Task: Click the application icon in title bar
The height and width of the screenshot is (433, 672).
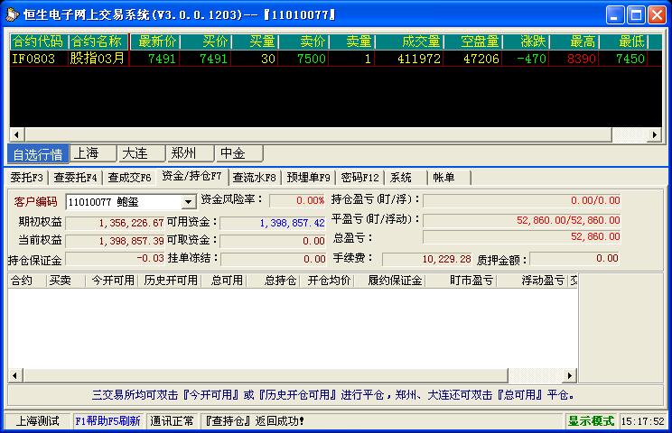Action: [x=12, y=14]
